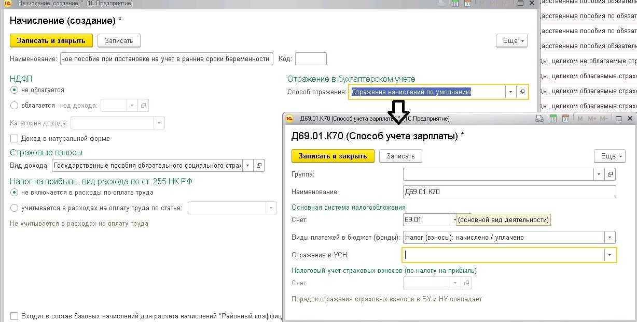
Task: Click 'Записать' in Начисление window
Action: point(119,40)
